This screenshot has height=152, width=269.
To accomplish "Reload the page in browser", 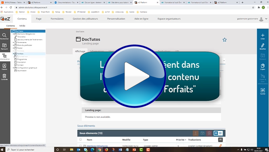I will pyautogui.click(x=11, y=8).
